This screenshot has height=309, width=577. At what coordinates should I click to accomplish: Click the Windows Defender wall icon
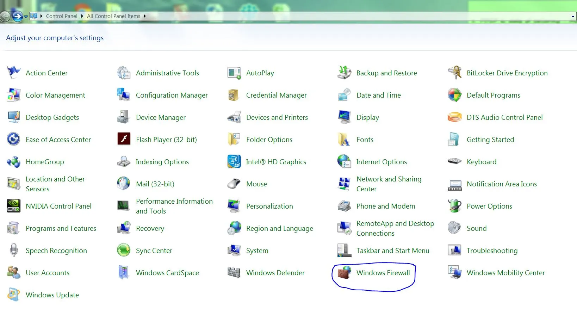234,272
